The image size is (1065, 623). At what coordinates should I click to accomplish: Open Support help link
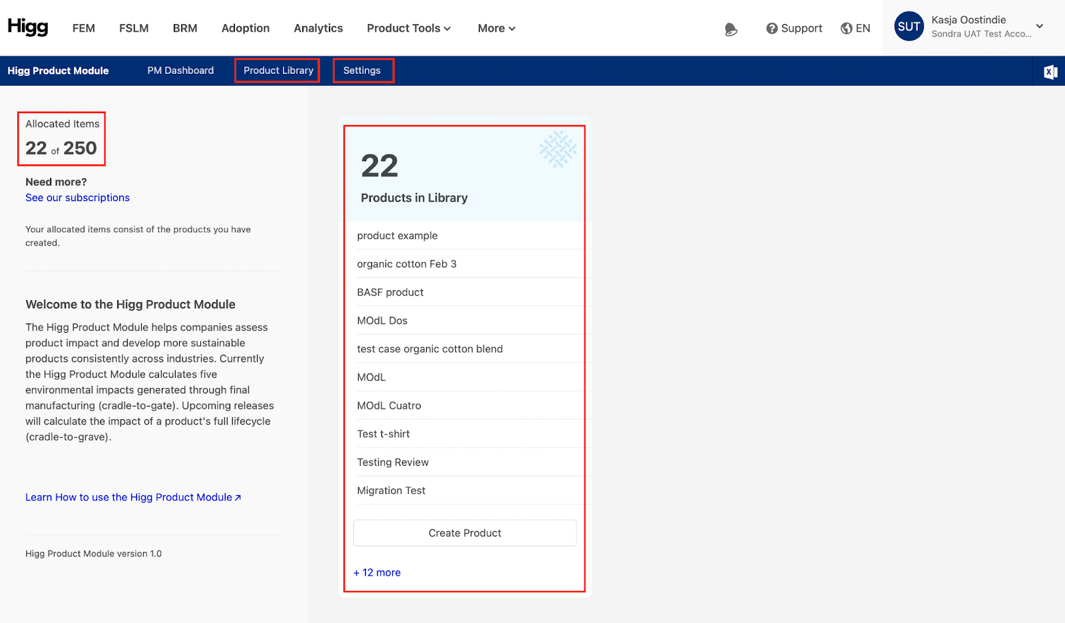click(x=794, y=28)
